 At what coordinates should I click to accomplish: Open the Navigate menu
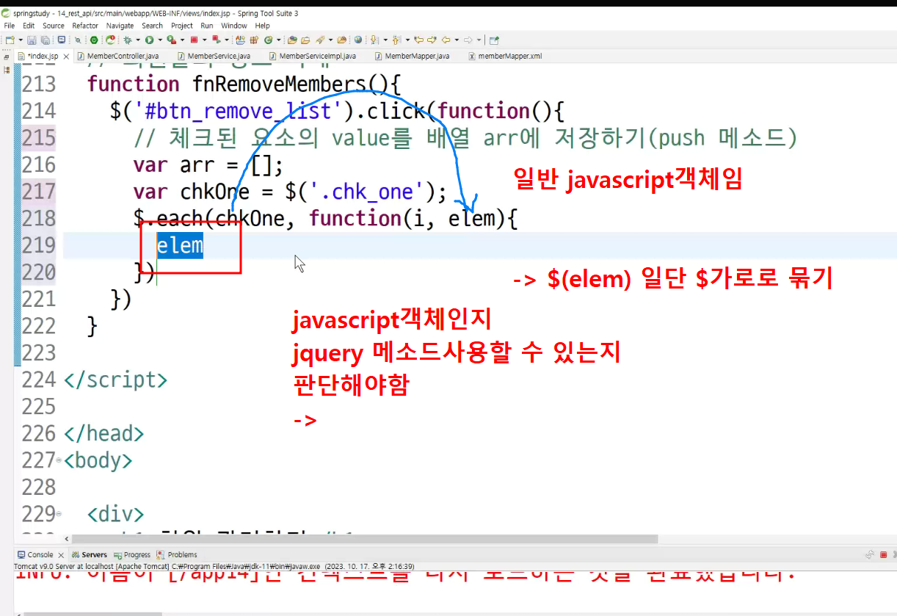[120, 26]
